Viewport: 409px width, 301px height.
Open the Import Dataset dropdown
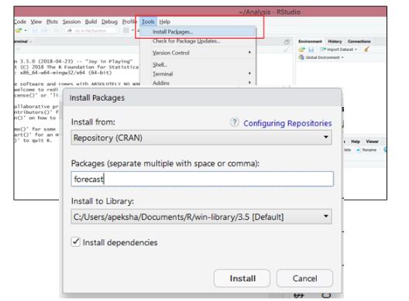tap(339, 50)
